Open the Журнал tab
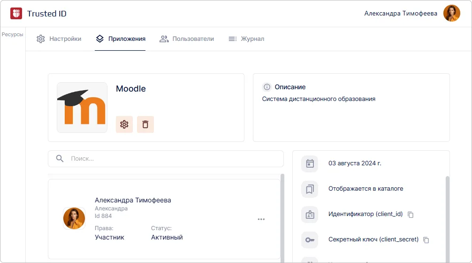 coord(246,39)
